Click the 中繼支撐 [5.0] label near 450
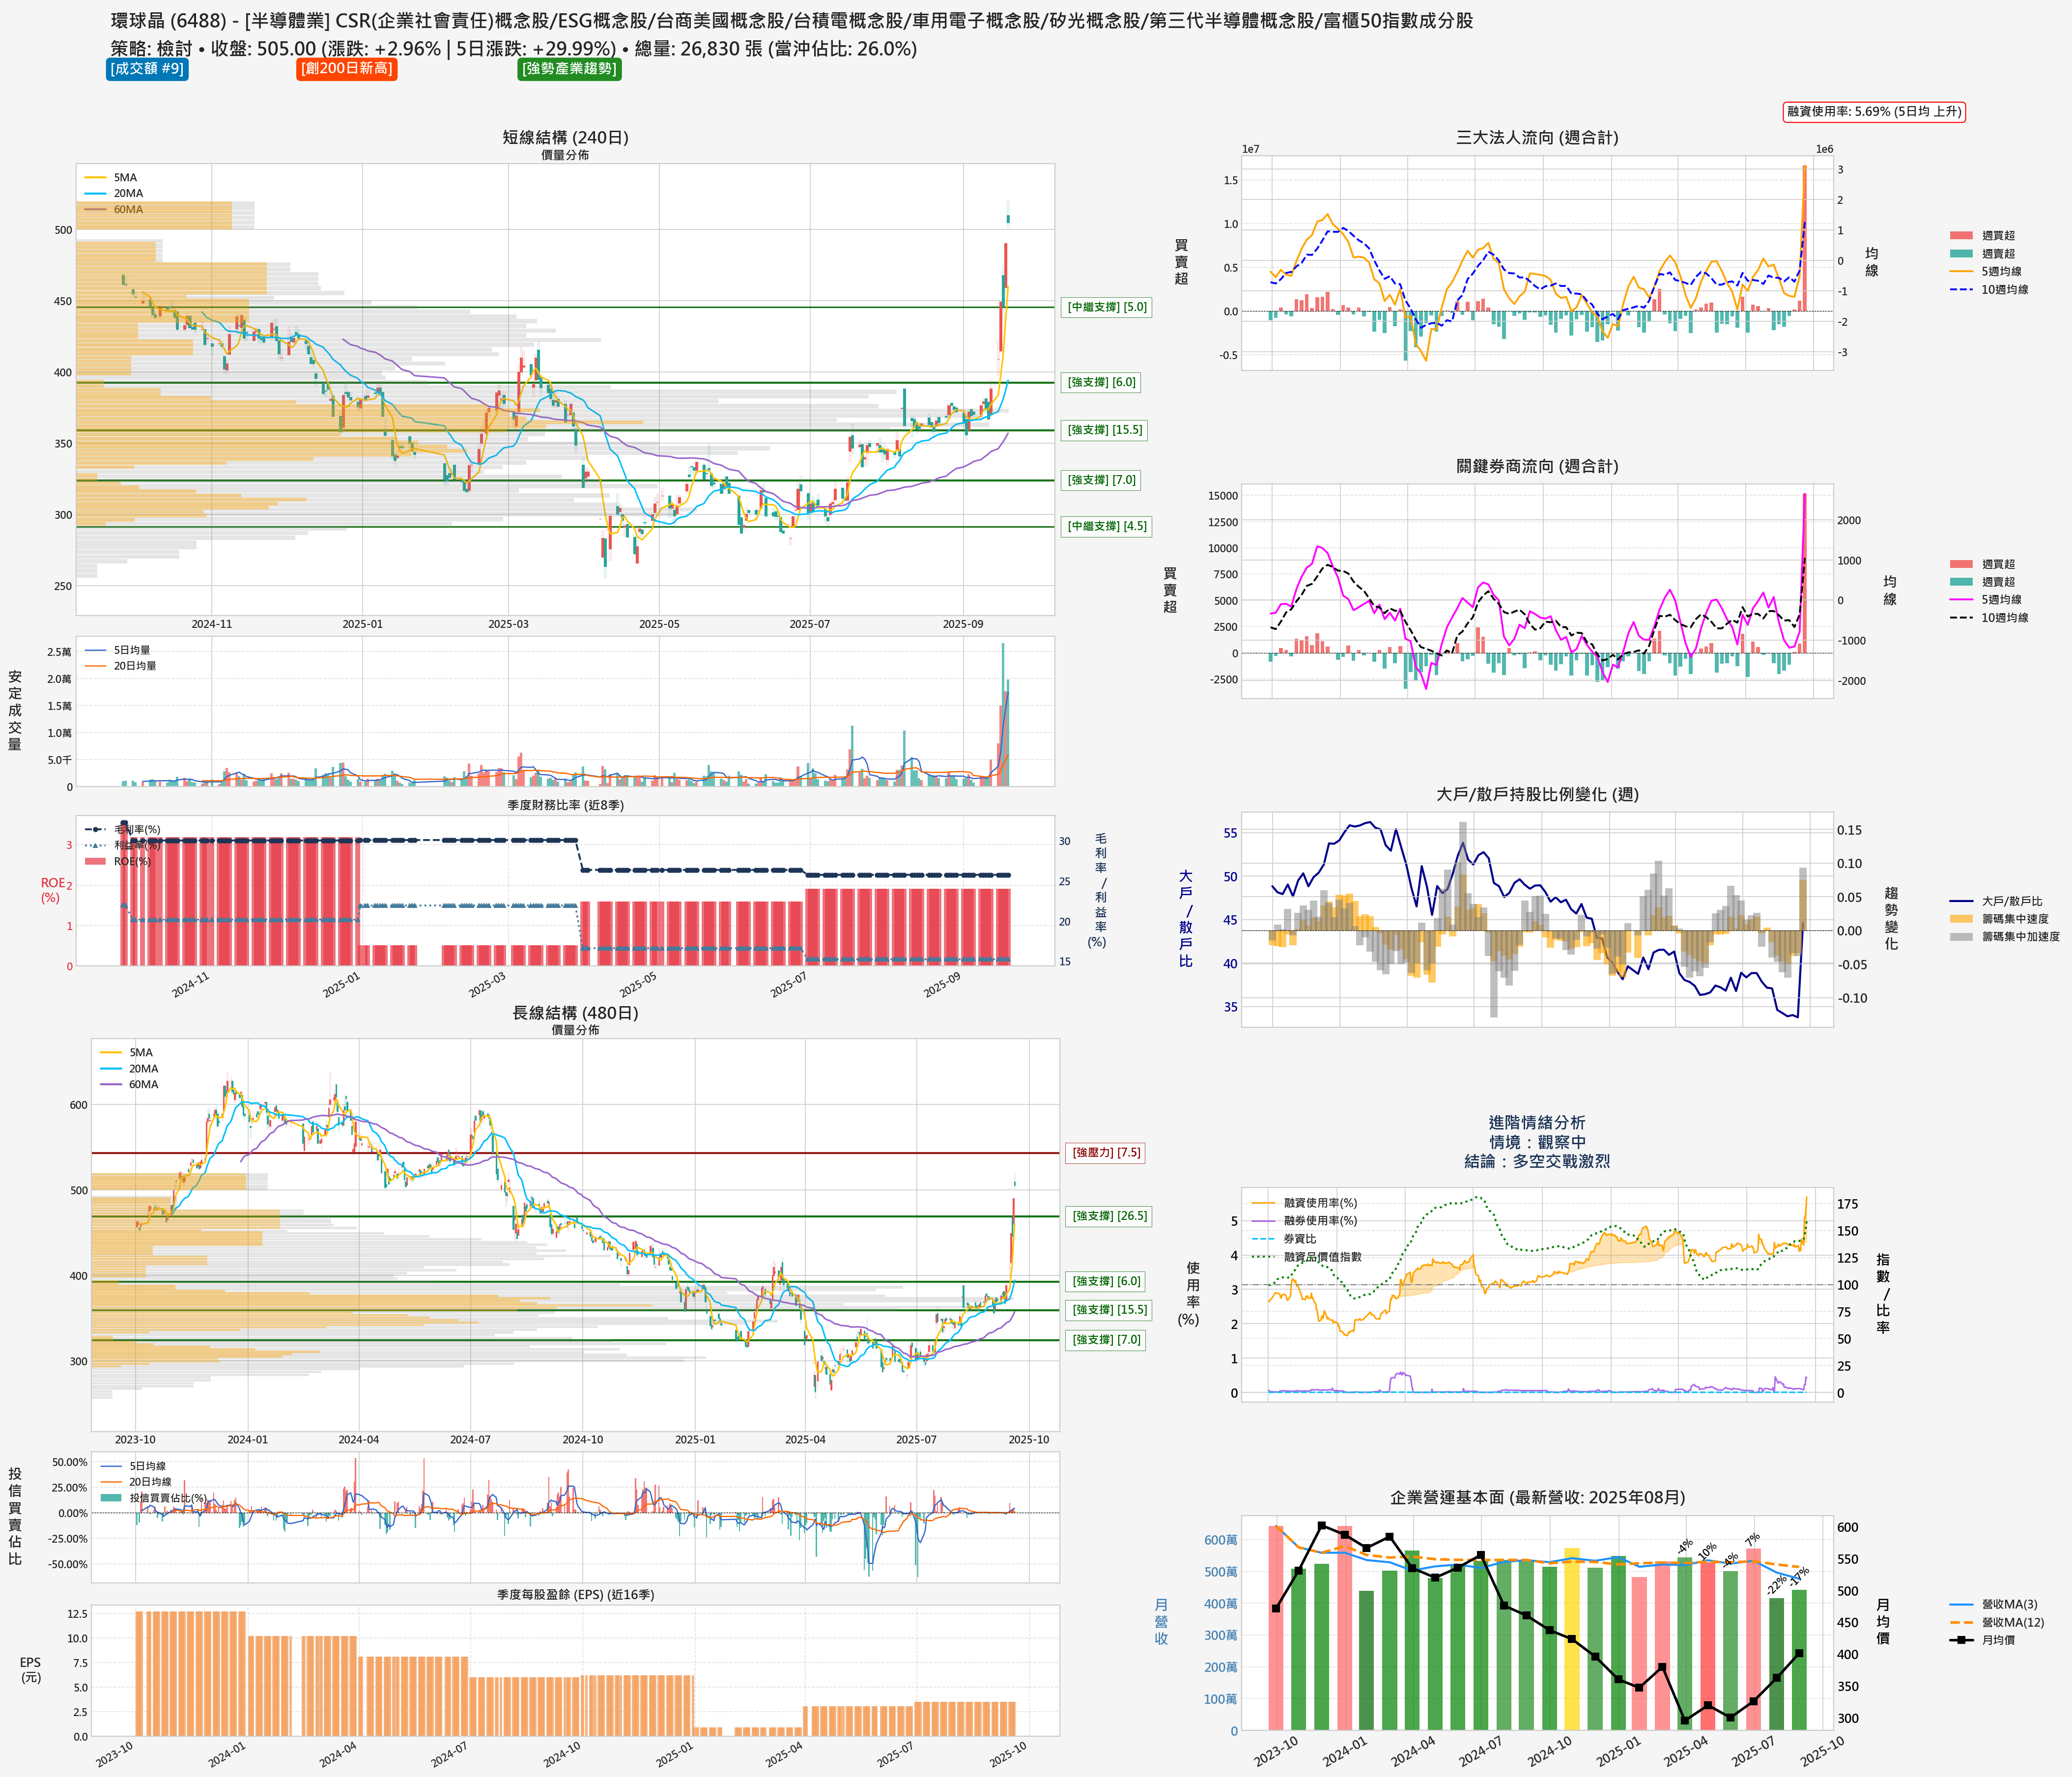2072x1777 pixels. (x=1106, y=307)
